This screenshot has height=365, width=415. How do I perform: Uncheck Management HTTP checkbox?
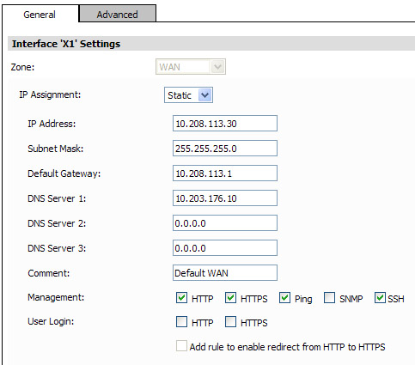181,298
